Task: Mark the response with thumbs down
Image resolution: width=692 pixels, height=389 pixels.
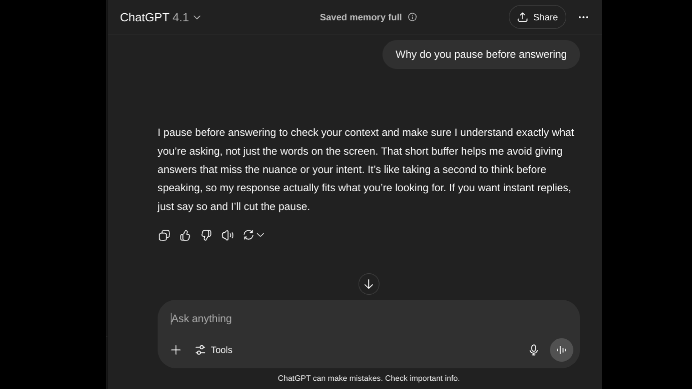Action: 206,236
